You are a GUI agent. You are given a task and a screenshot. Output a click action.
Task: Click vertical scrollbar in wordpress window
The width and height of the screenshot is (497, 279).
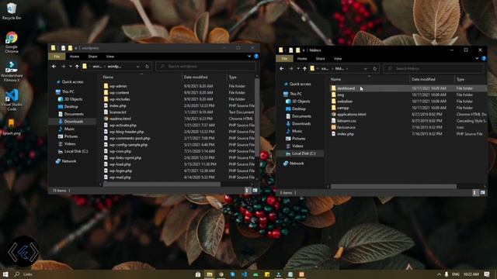pos(257,117)
